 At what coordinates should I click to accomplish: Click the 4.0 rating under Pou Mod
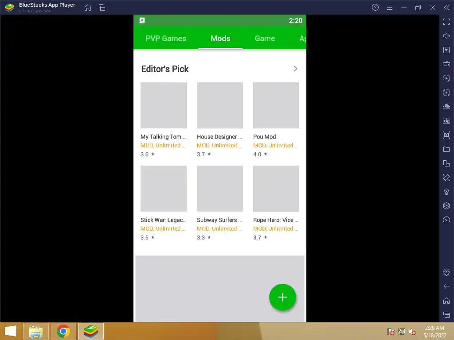[260, 155]
